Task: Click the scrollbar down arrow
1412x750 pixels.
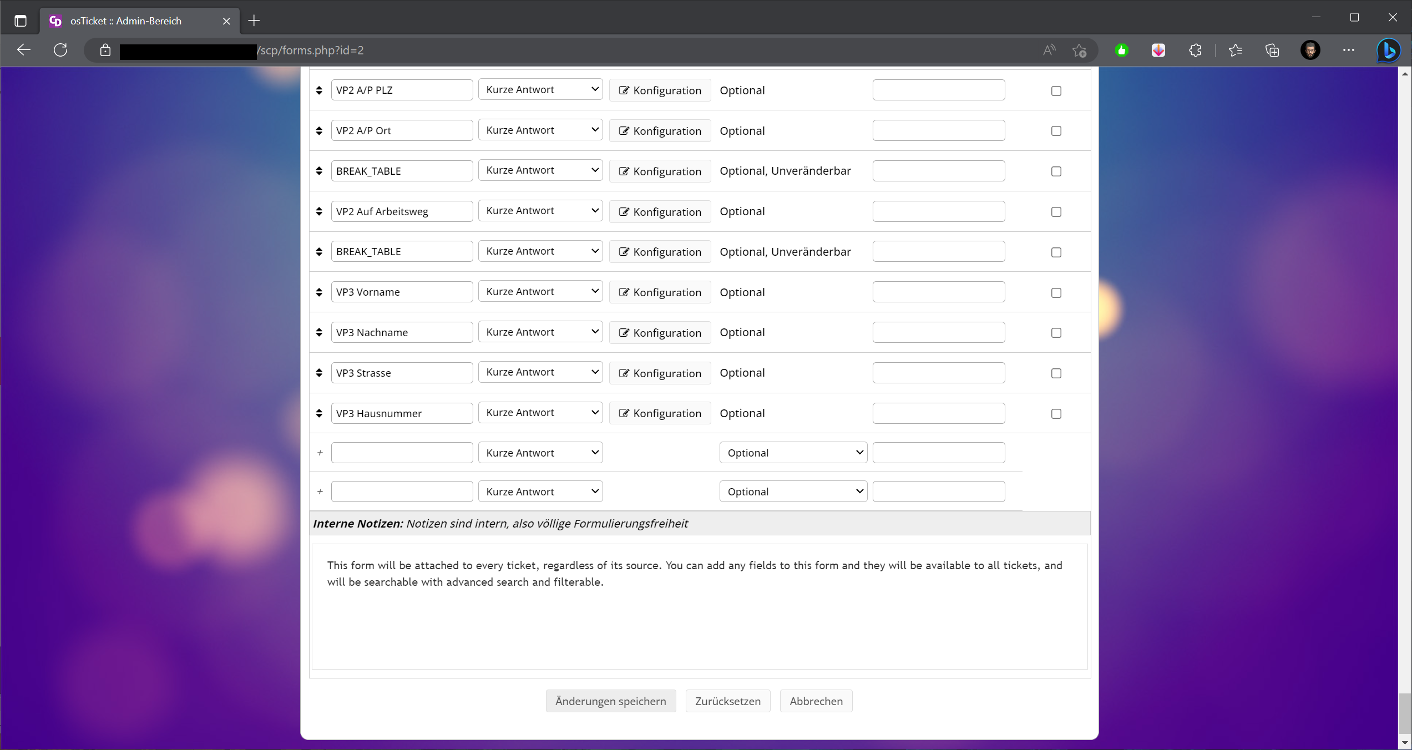Action: coord(1405,743)
